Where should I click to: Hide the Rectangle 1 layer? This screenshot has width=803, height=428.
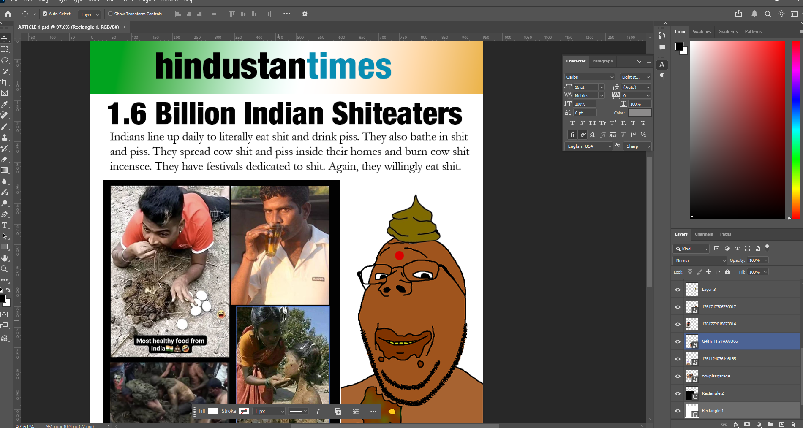coord(678,411)
